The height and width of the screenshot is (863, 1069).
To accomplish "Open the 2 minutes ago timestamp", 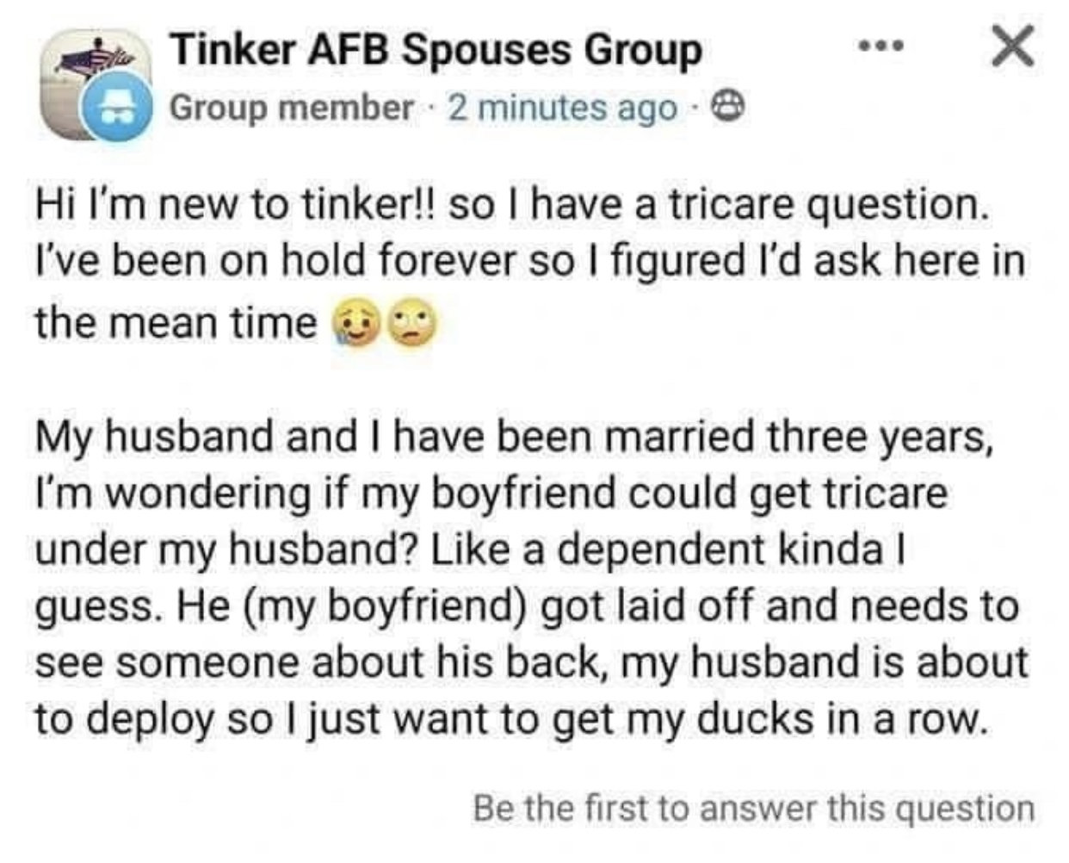I will (562, 108).
